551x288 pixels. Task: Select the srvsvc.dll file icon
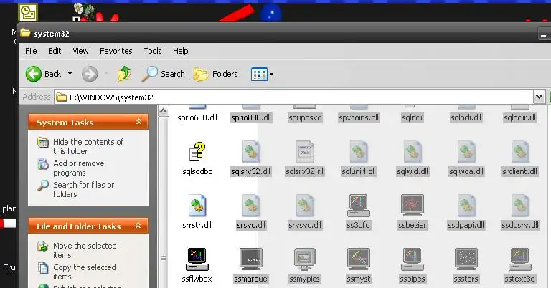click(x=305, y=206)
